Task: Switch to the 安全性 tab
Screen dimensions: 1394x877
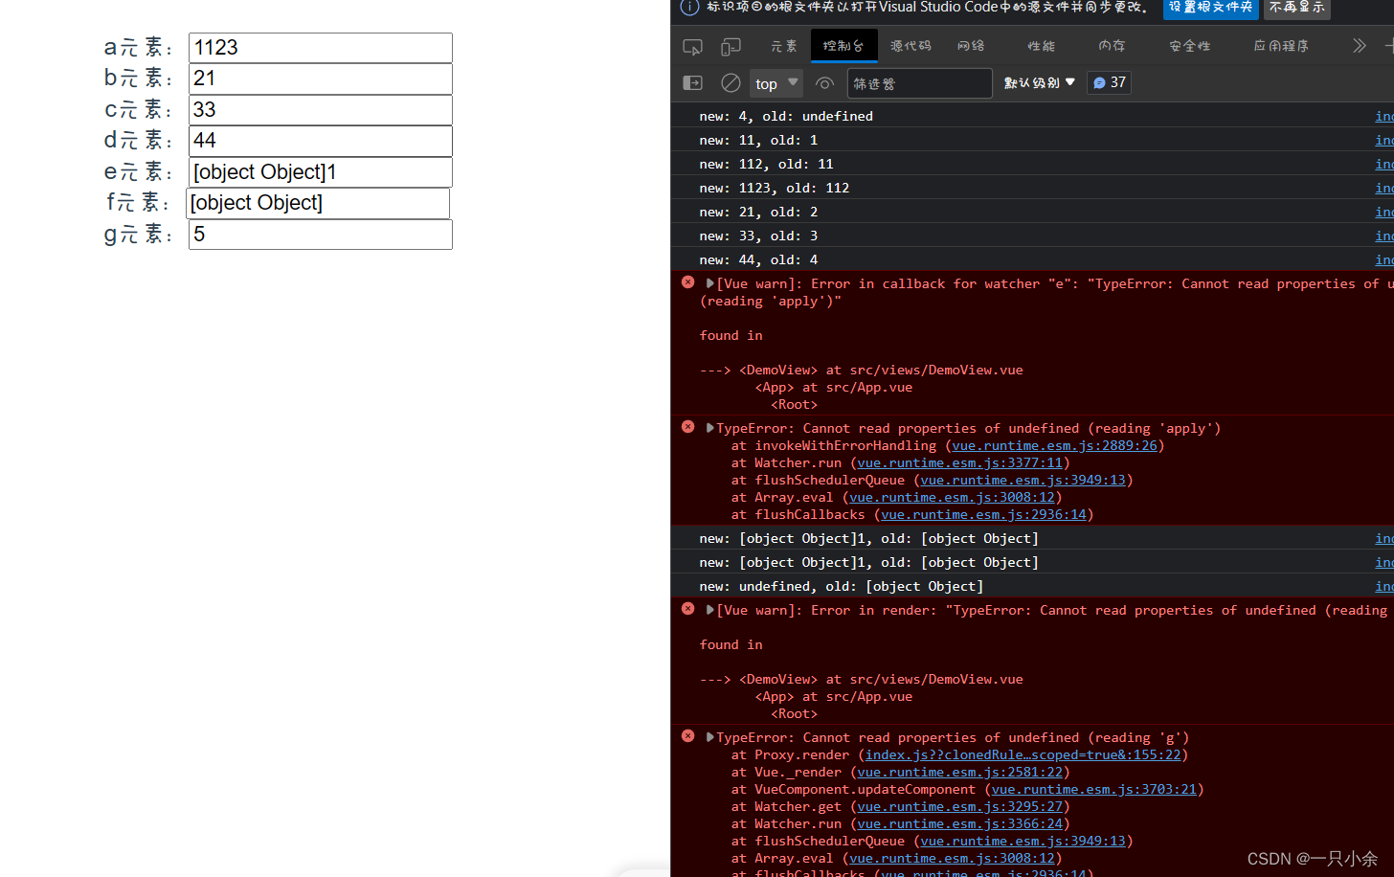Action: click(x=1189, y=46)
